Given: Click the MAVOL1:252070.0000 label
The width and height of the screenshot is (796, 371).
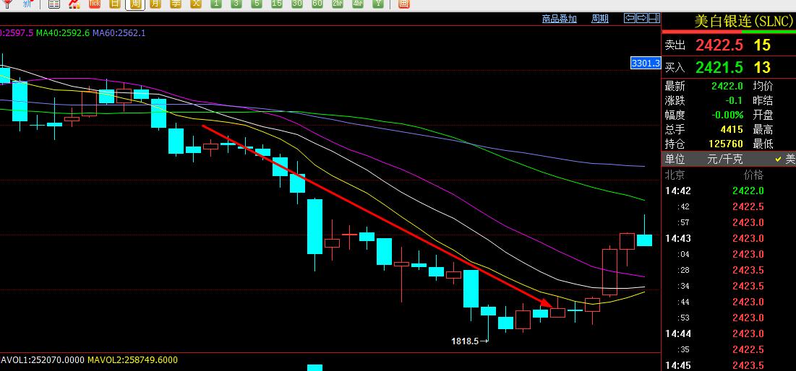Looking at the screenshot, I should [x=42, y=360].
